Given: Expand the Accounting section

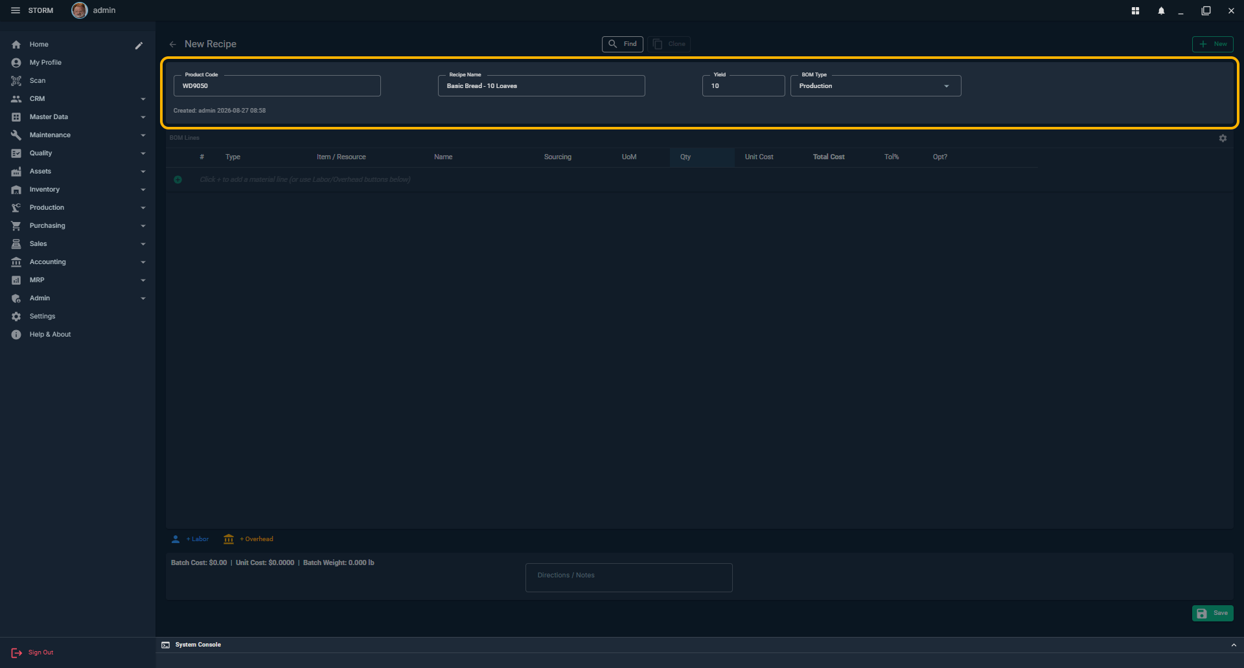Looking at the screenshot, I should pyautogui.click(x=78, y=262).
